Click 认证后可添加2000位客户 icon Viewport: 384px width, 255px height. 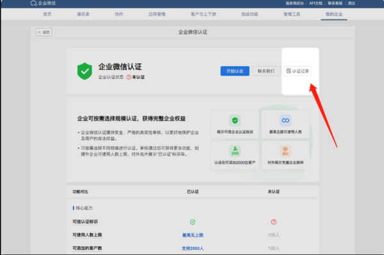235,151
